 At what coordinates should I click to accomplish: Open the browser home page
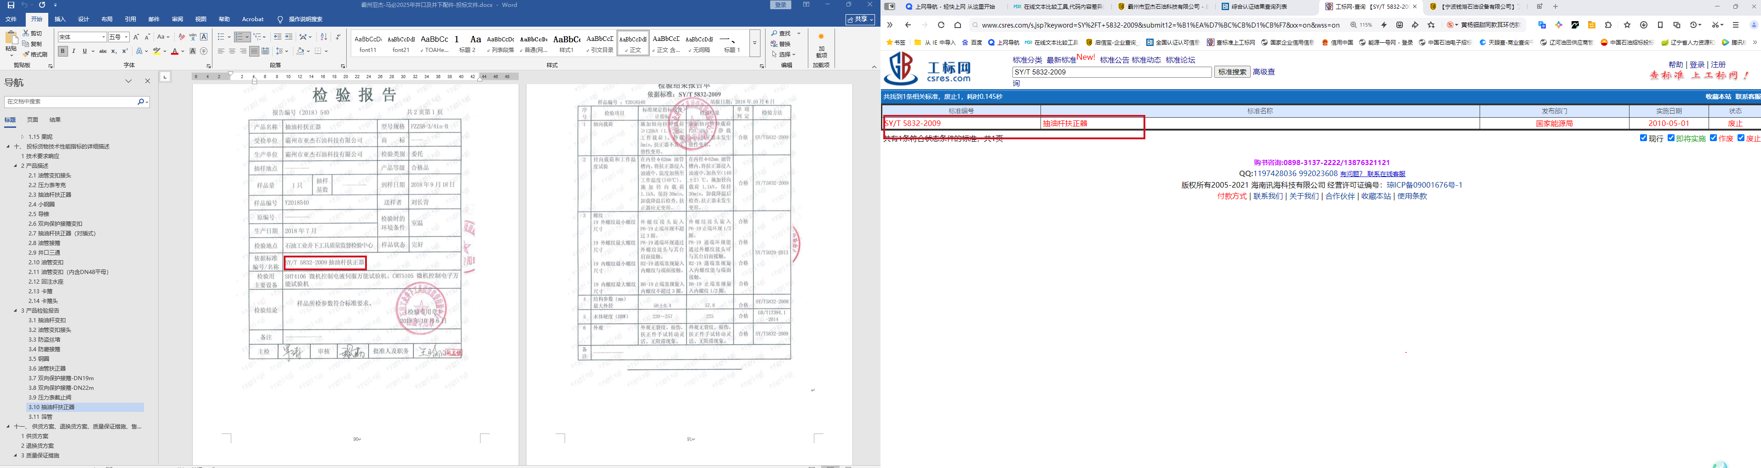pos(958,25)
